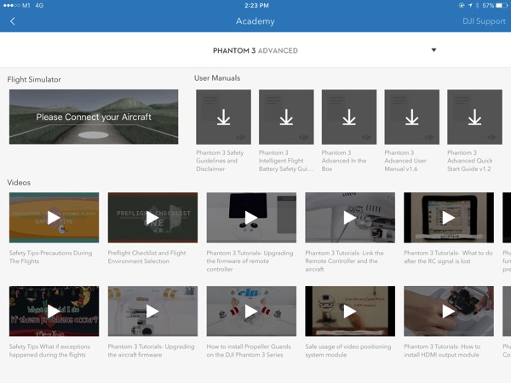The width and height of the screenshot is (511, 383).
Task: Play How to install HDMI output module
Action: pos(449,312)
